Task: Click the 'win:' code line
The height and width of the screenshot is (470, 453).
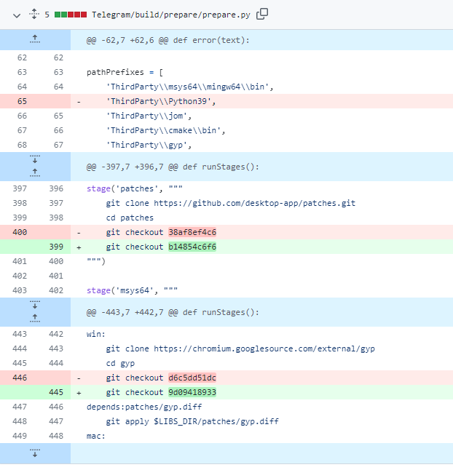Action: coord(96,334)
